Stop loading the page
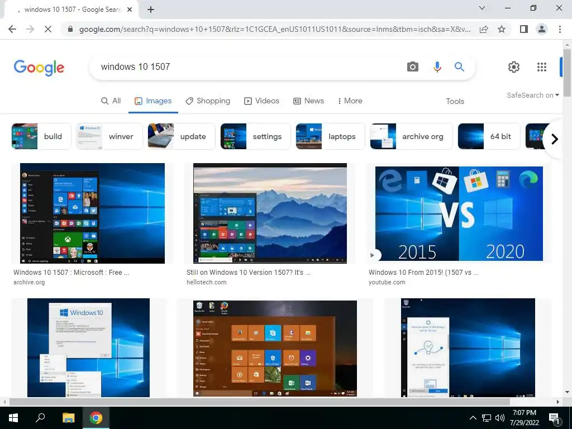 tap(48, 29)
